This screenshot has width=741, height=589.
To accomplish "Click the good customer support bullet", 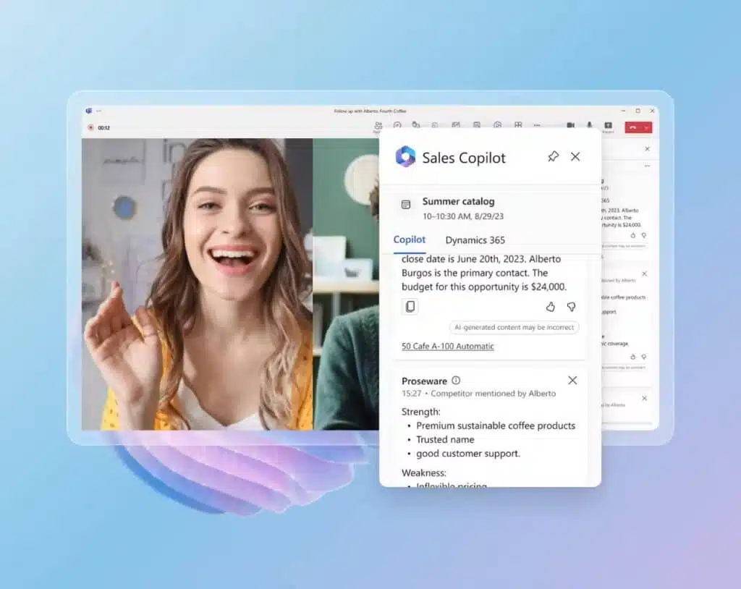I will (468, 454).
